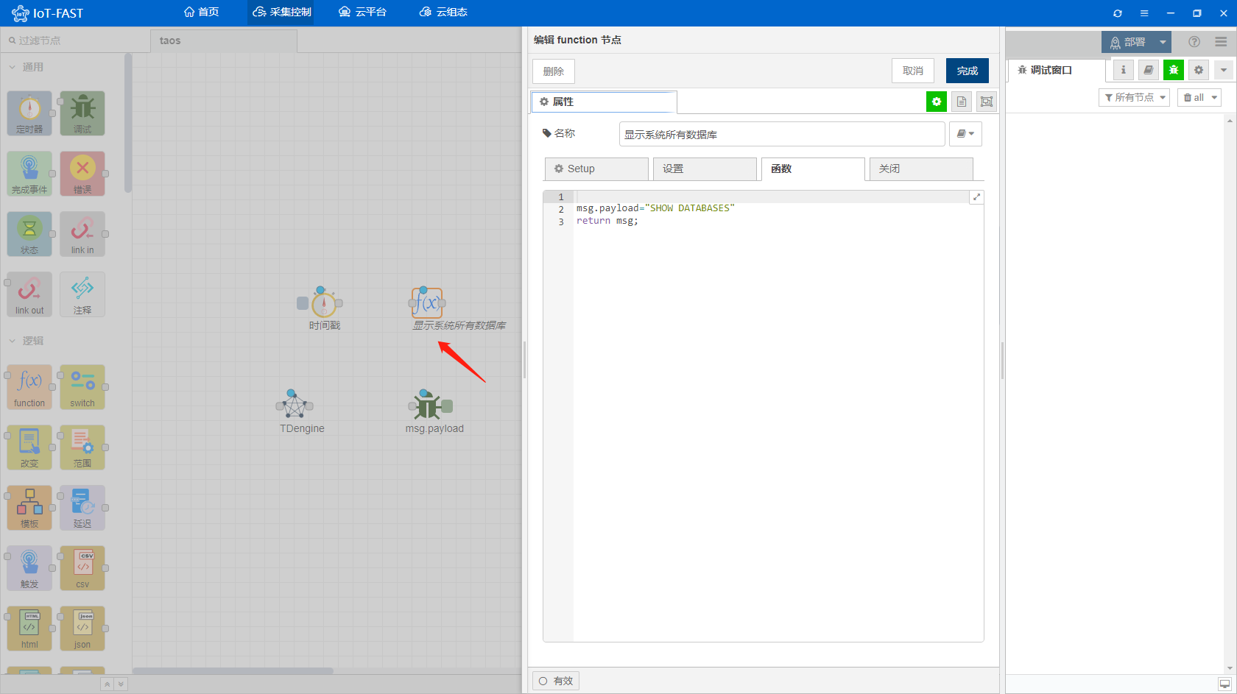Open the green debug sidebar icon

[x=1174, y=70]
